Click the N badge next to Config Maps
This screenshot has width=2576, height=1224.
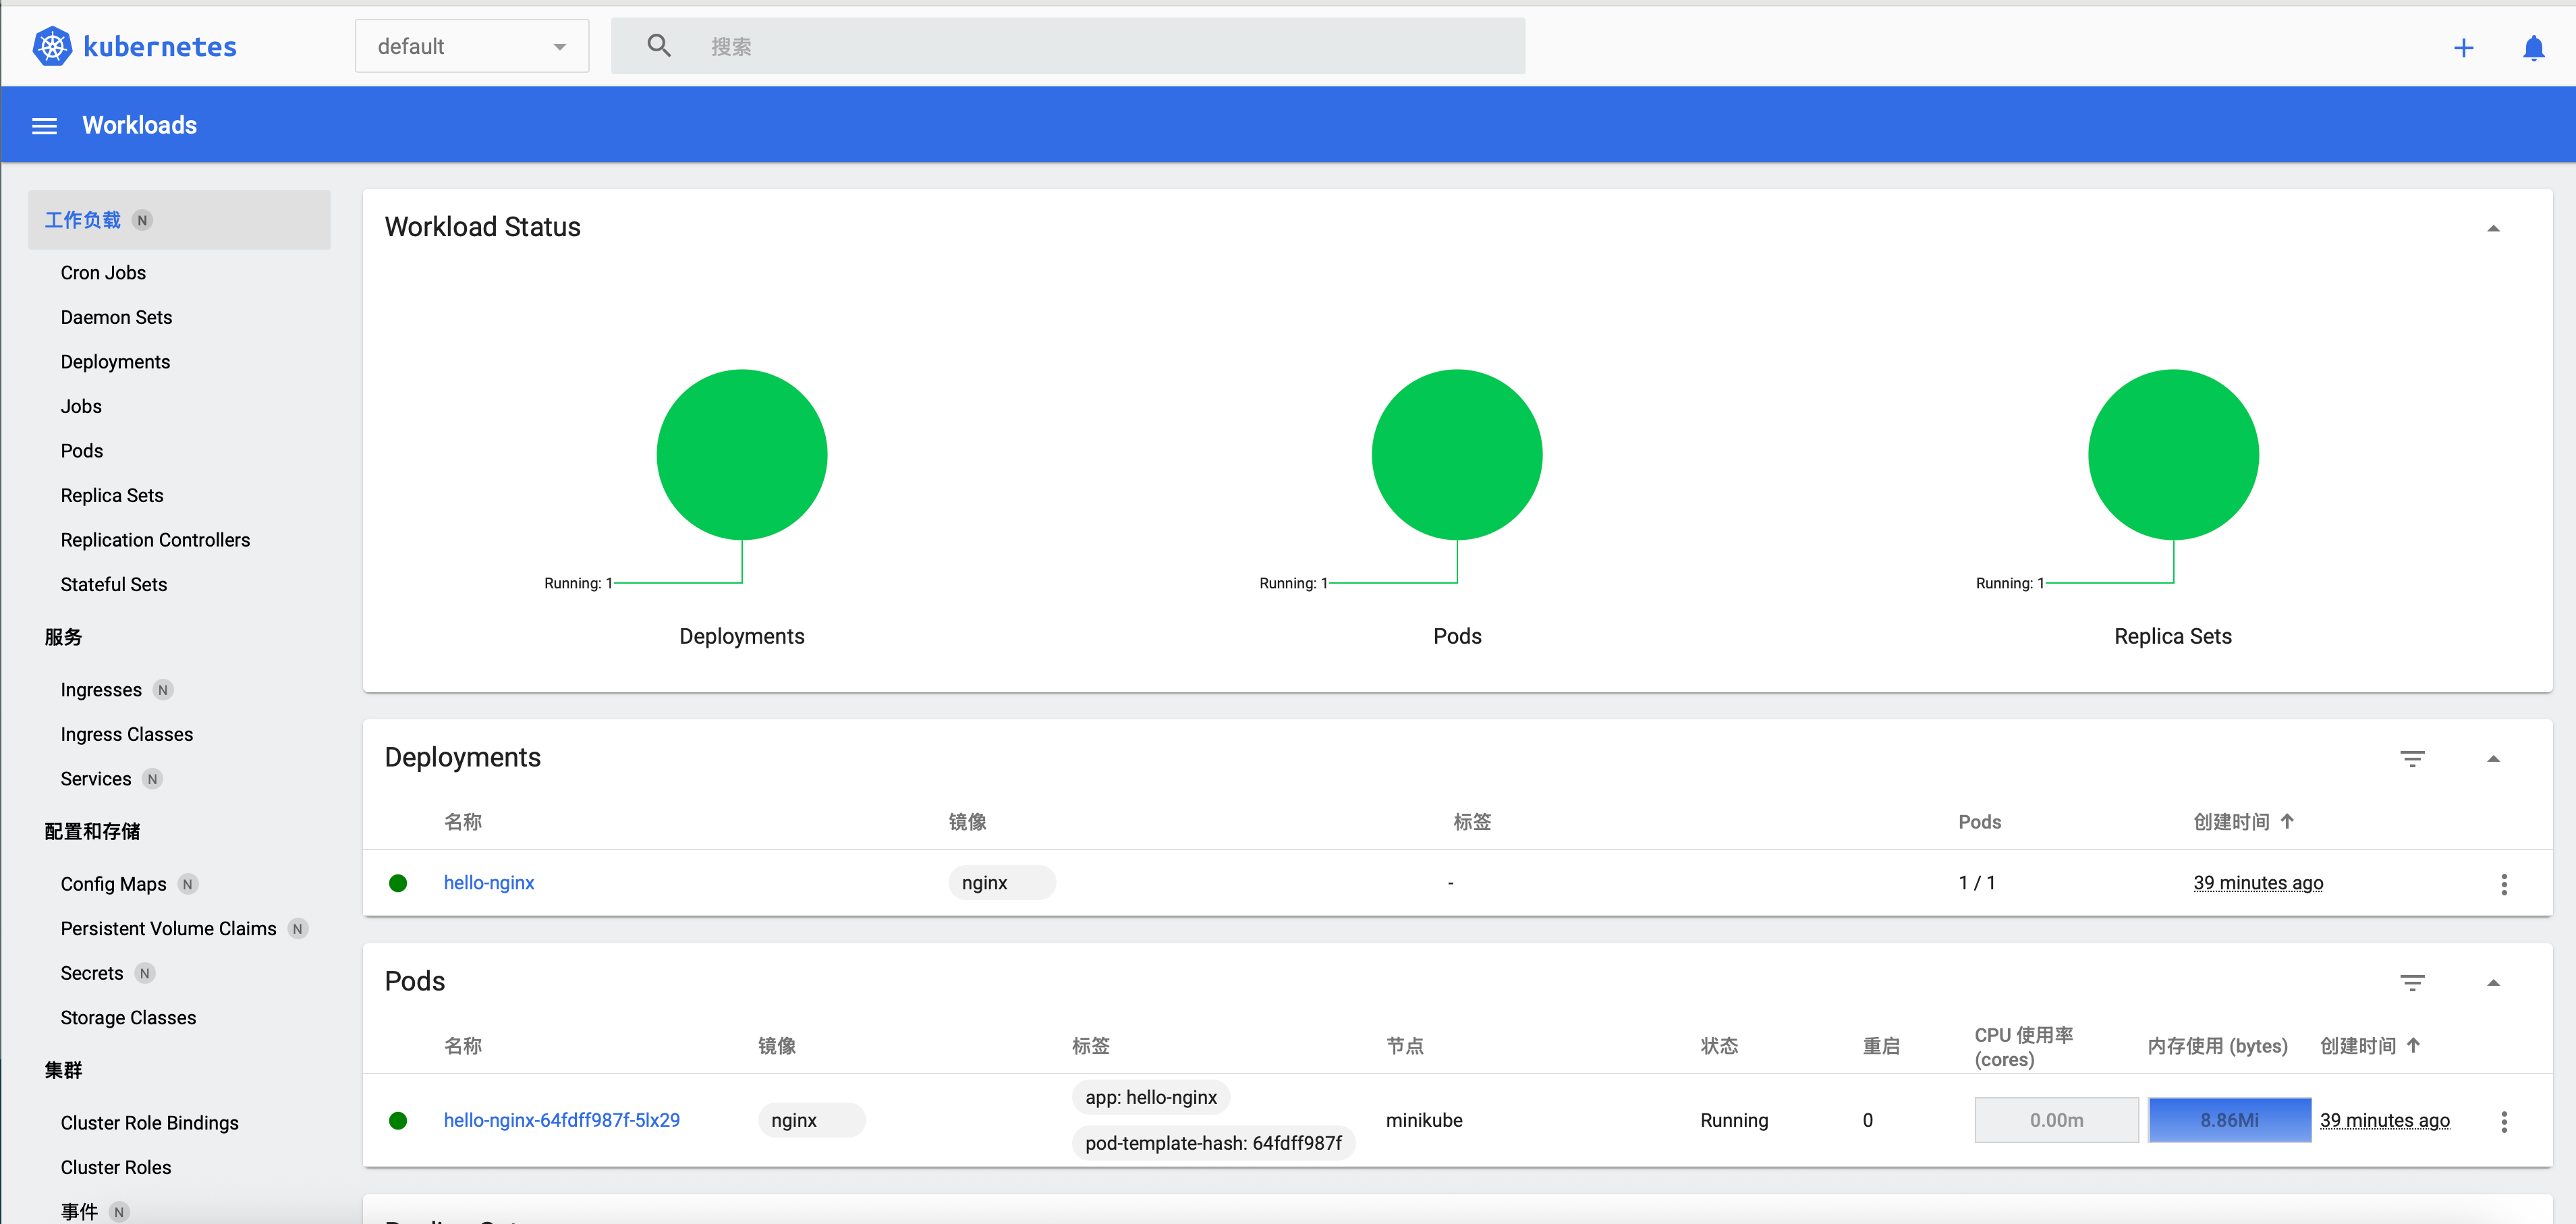tap(188, 884)
